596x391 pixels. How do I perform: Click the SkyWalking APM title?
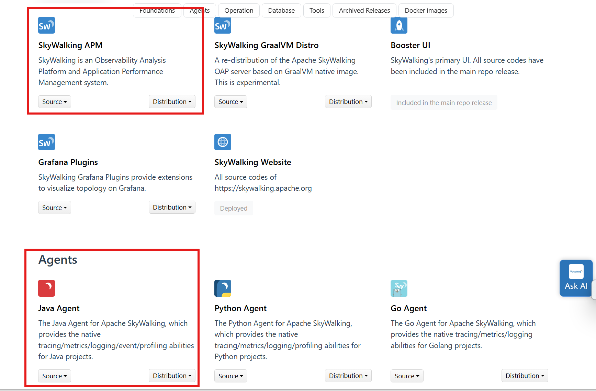tap(70, 45)
